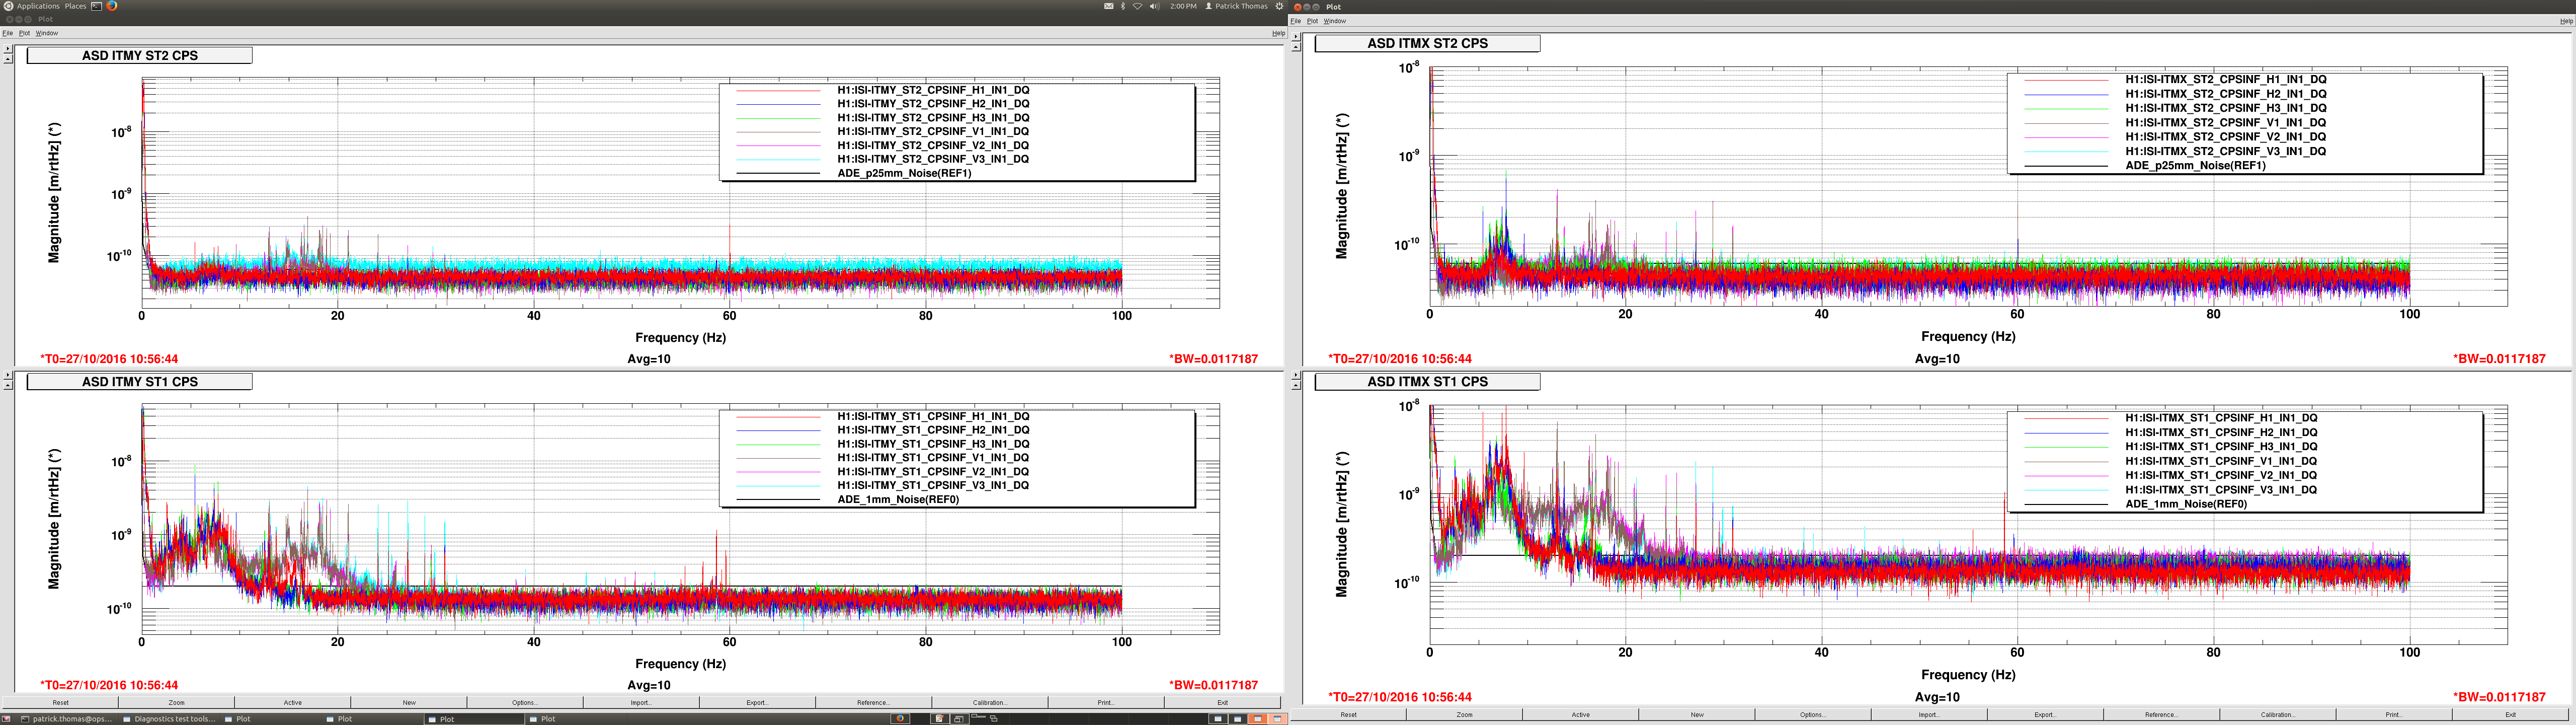Viewport: 2576px width, 725px height.
Task: Click the ASD ITMY ST1 CPS title box
Action: pyautogui.click(x=140, y=382)
